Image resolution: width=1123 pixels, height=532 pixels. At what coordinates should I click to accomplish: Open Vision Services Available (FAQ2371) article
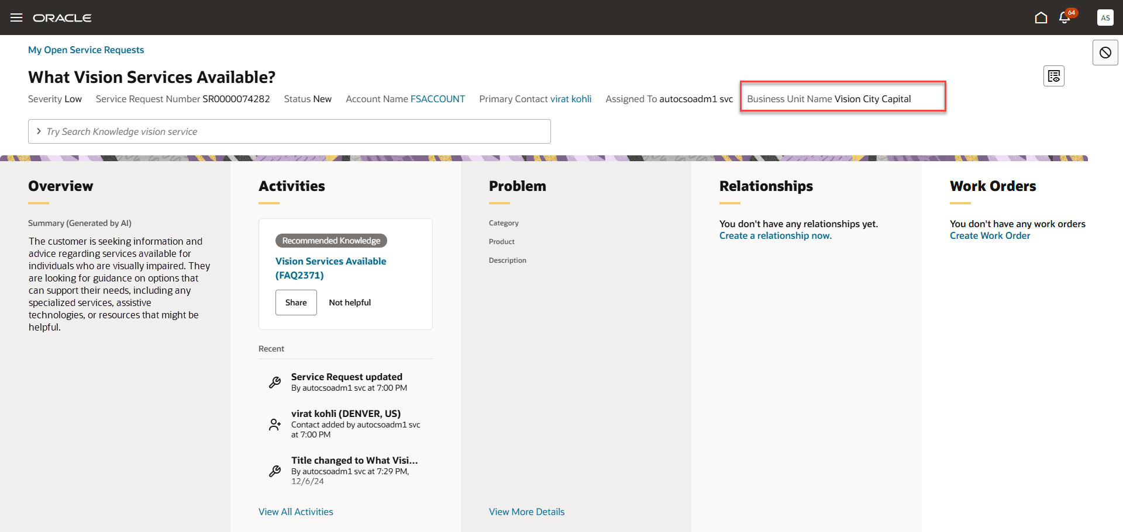[x=331, y=268]
